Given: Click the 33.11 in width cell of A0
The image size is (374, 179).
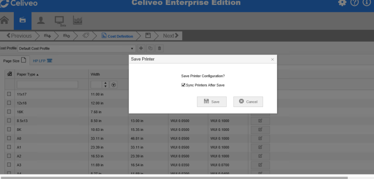Looking at the screenshot, I should point(97,138).
